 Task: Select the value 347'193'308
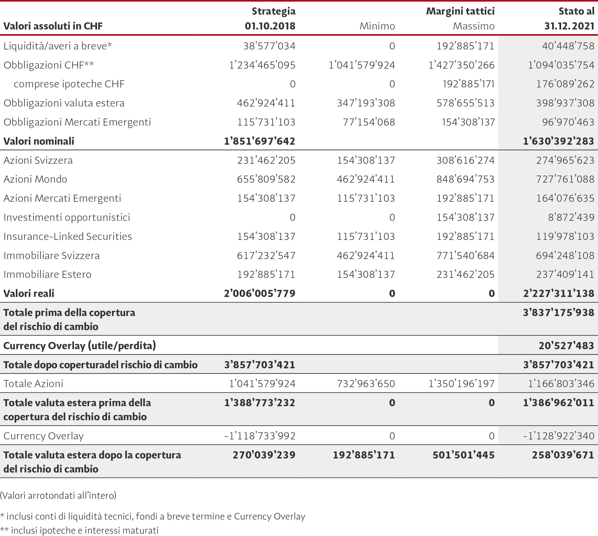366,103
